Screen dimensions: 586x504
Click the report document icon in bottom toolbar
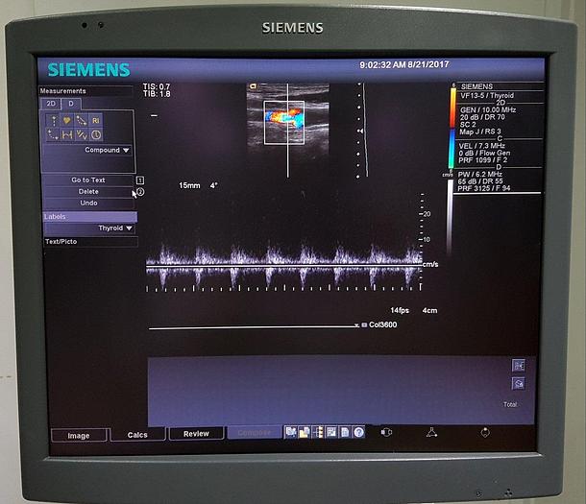[345, 432]
